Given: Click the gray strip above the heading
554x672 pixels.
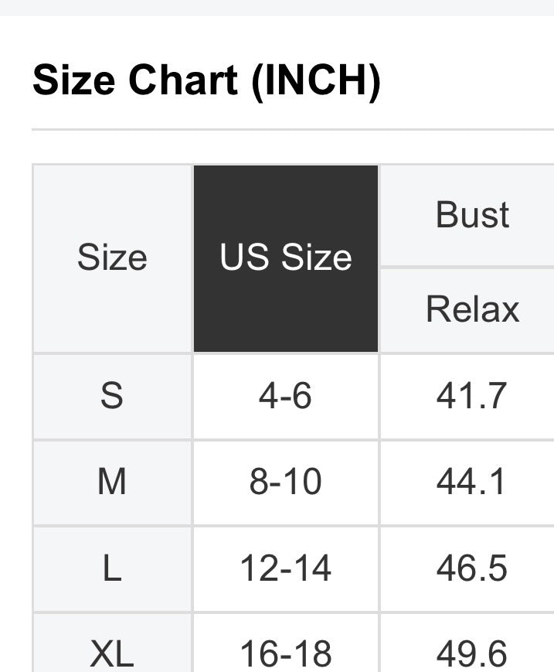Looking at the screenshot, I should coord(277,7).
